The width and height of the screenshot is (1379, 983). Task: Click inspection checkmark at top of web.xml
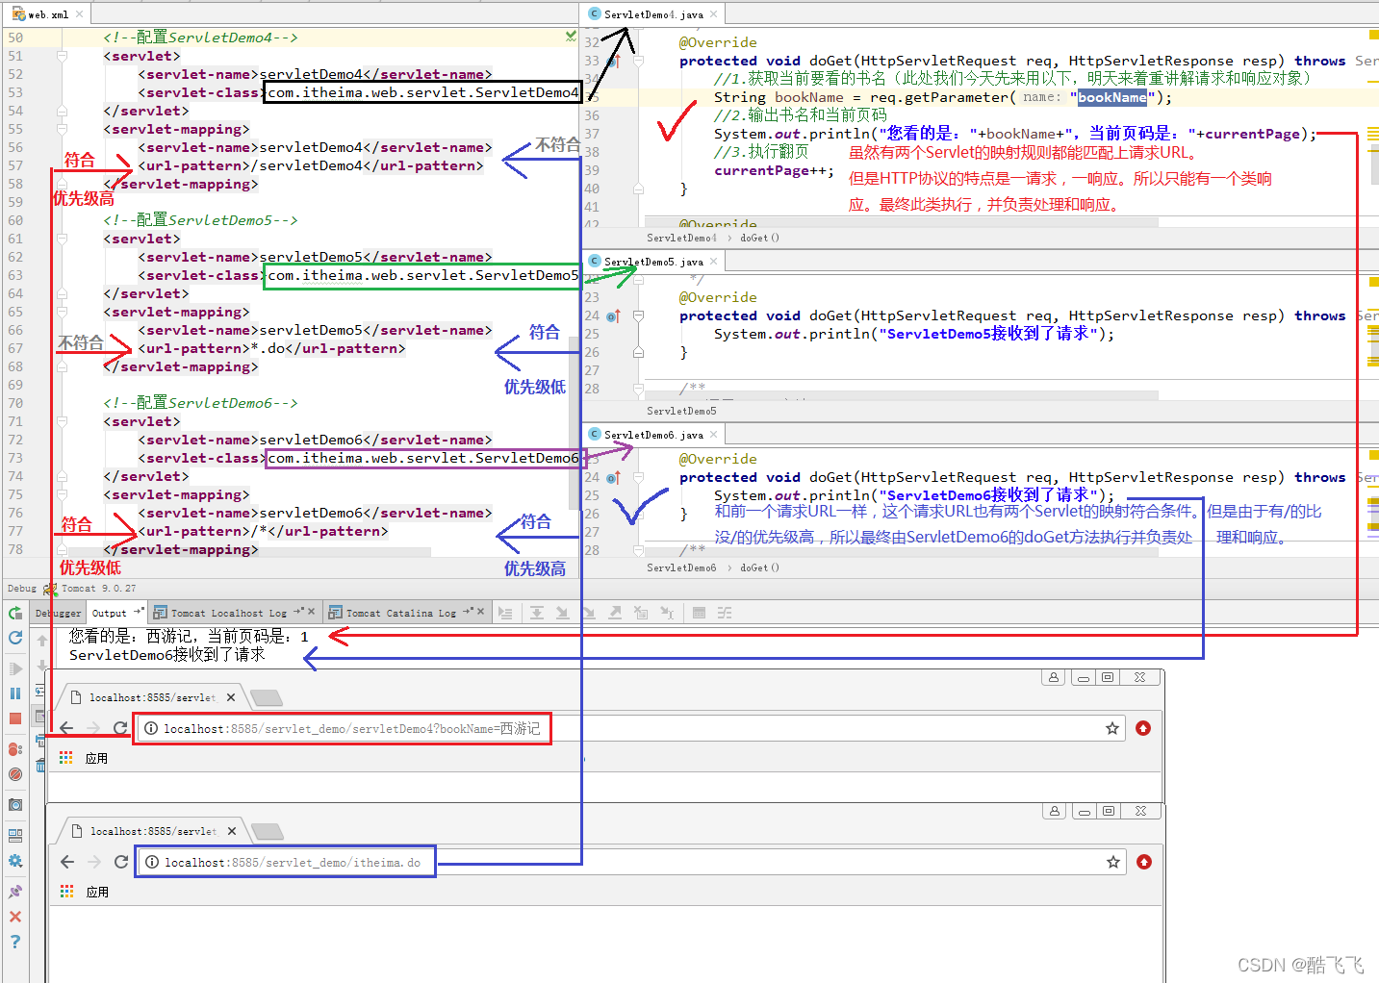click(571, 36)
